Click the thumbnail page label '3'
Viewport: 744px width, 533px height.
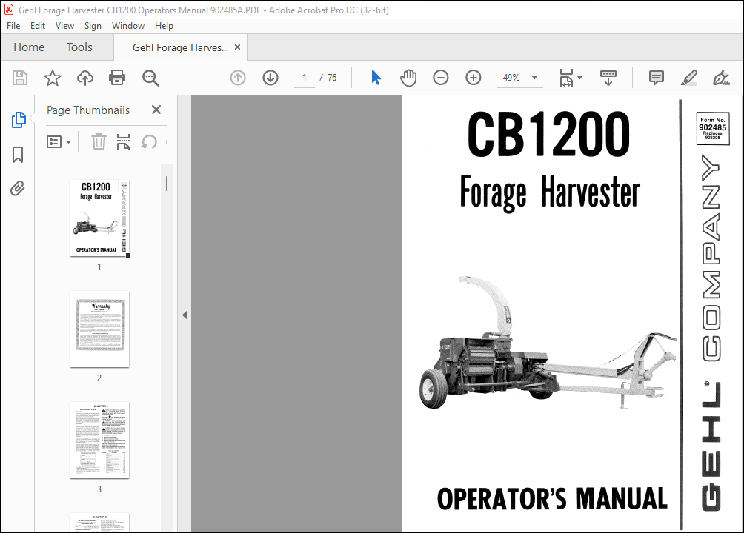(99, 489)
